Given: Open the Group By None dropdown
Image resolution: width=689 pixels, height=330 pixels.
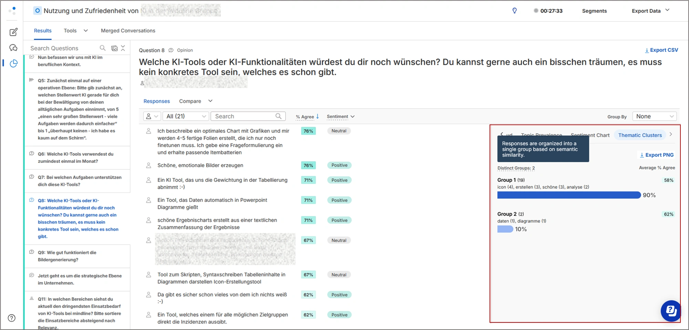Looking at the screenshot, I should click(654, 116).
